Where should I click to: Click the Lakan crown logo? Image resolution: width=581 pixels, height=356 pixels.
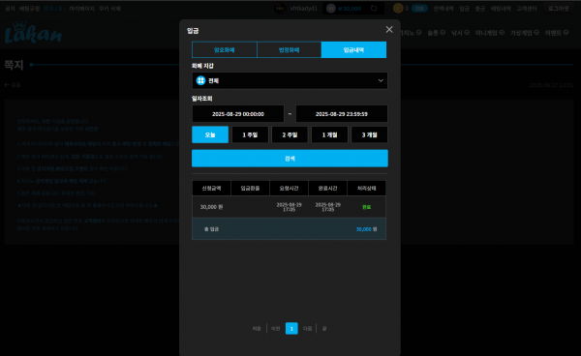(33, 33)
